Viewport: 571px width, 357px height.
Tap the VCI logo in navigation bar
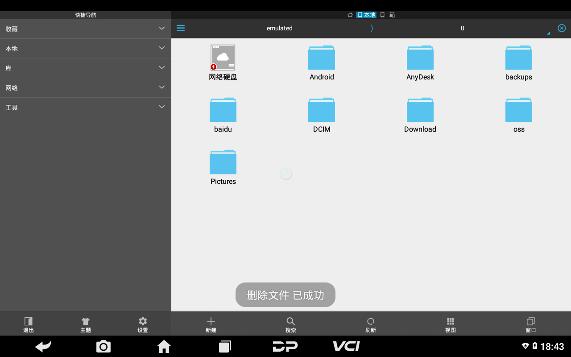(346, 346)
